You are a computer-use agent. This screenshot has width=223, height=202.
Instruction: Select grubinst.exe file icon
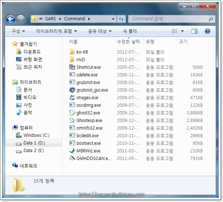point(72,82)
